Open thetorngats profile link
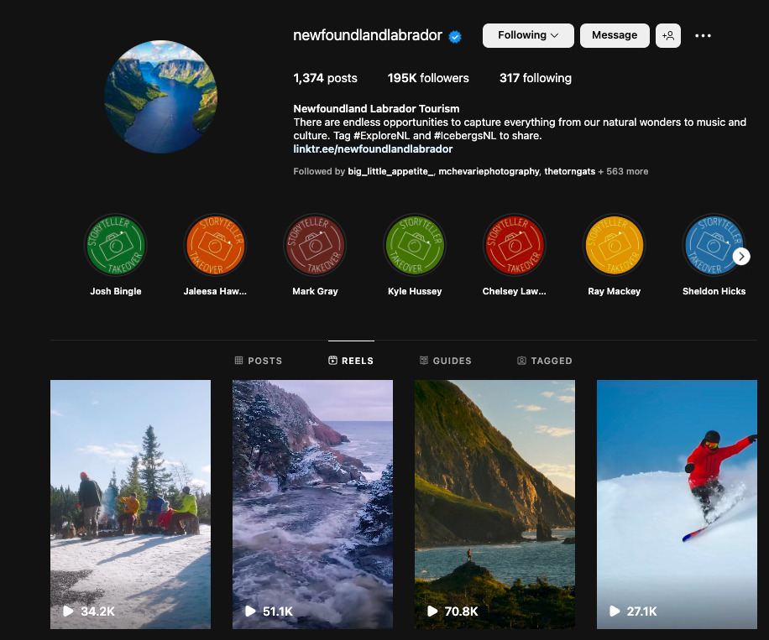Screen dimensions: 769x640 569,171
